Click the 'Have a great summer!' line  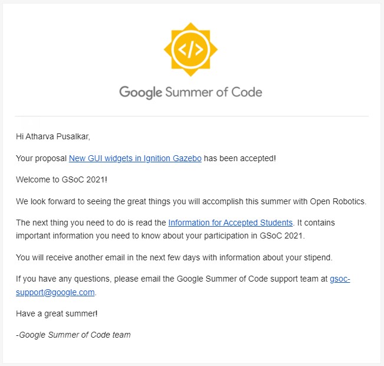pos(57,313)
